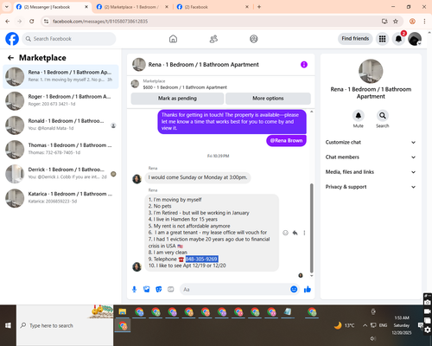Open File Explorer on the taskbar

point(123,311)
